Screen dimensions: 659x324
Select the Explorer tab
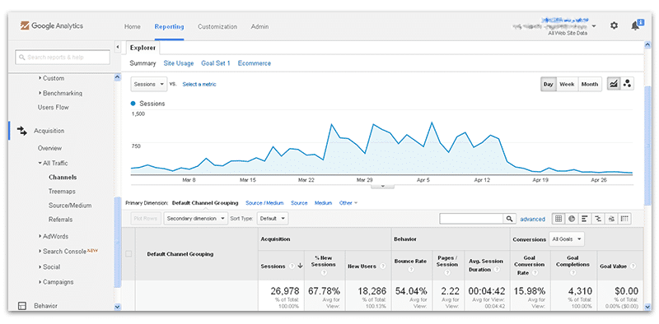pyautogui.click(x=143, y=48)
